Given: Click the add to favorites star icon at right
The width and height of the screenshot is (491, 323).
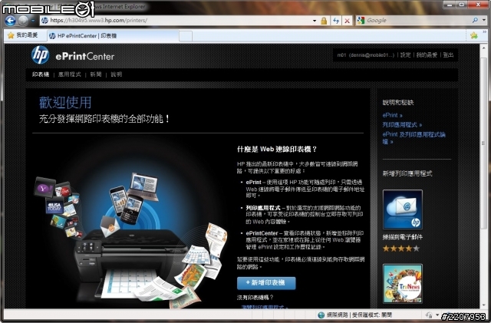Looking at the screenshot, I should pos(474,35).
